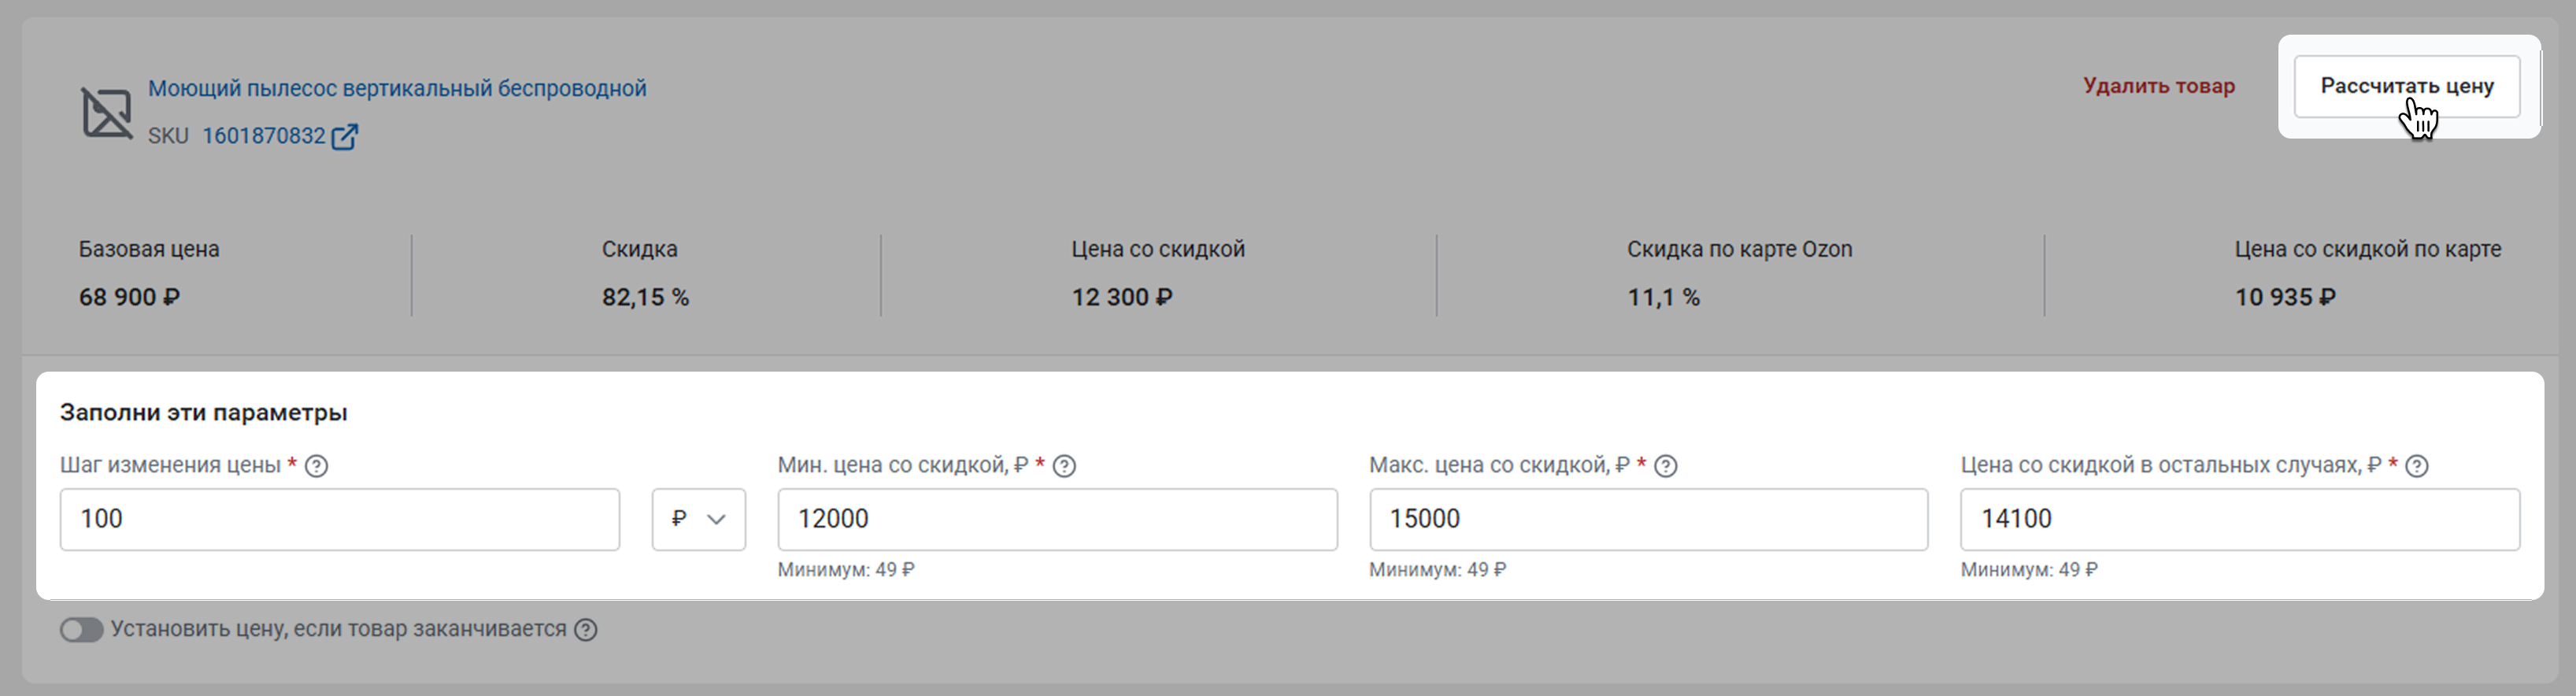Click the Ozon card price value 10 935 ₽
Image resolution: width=2576 pixels, height=696 pixels.
(x=2285, y=297)
